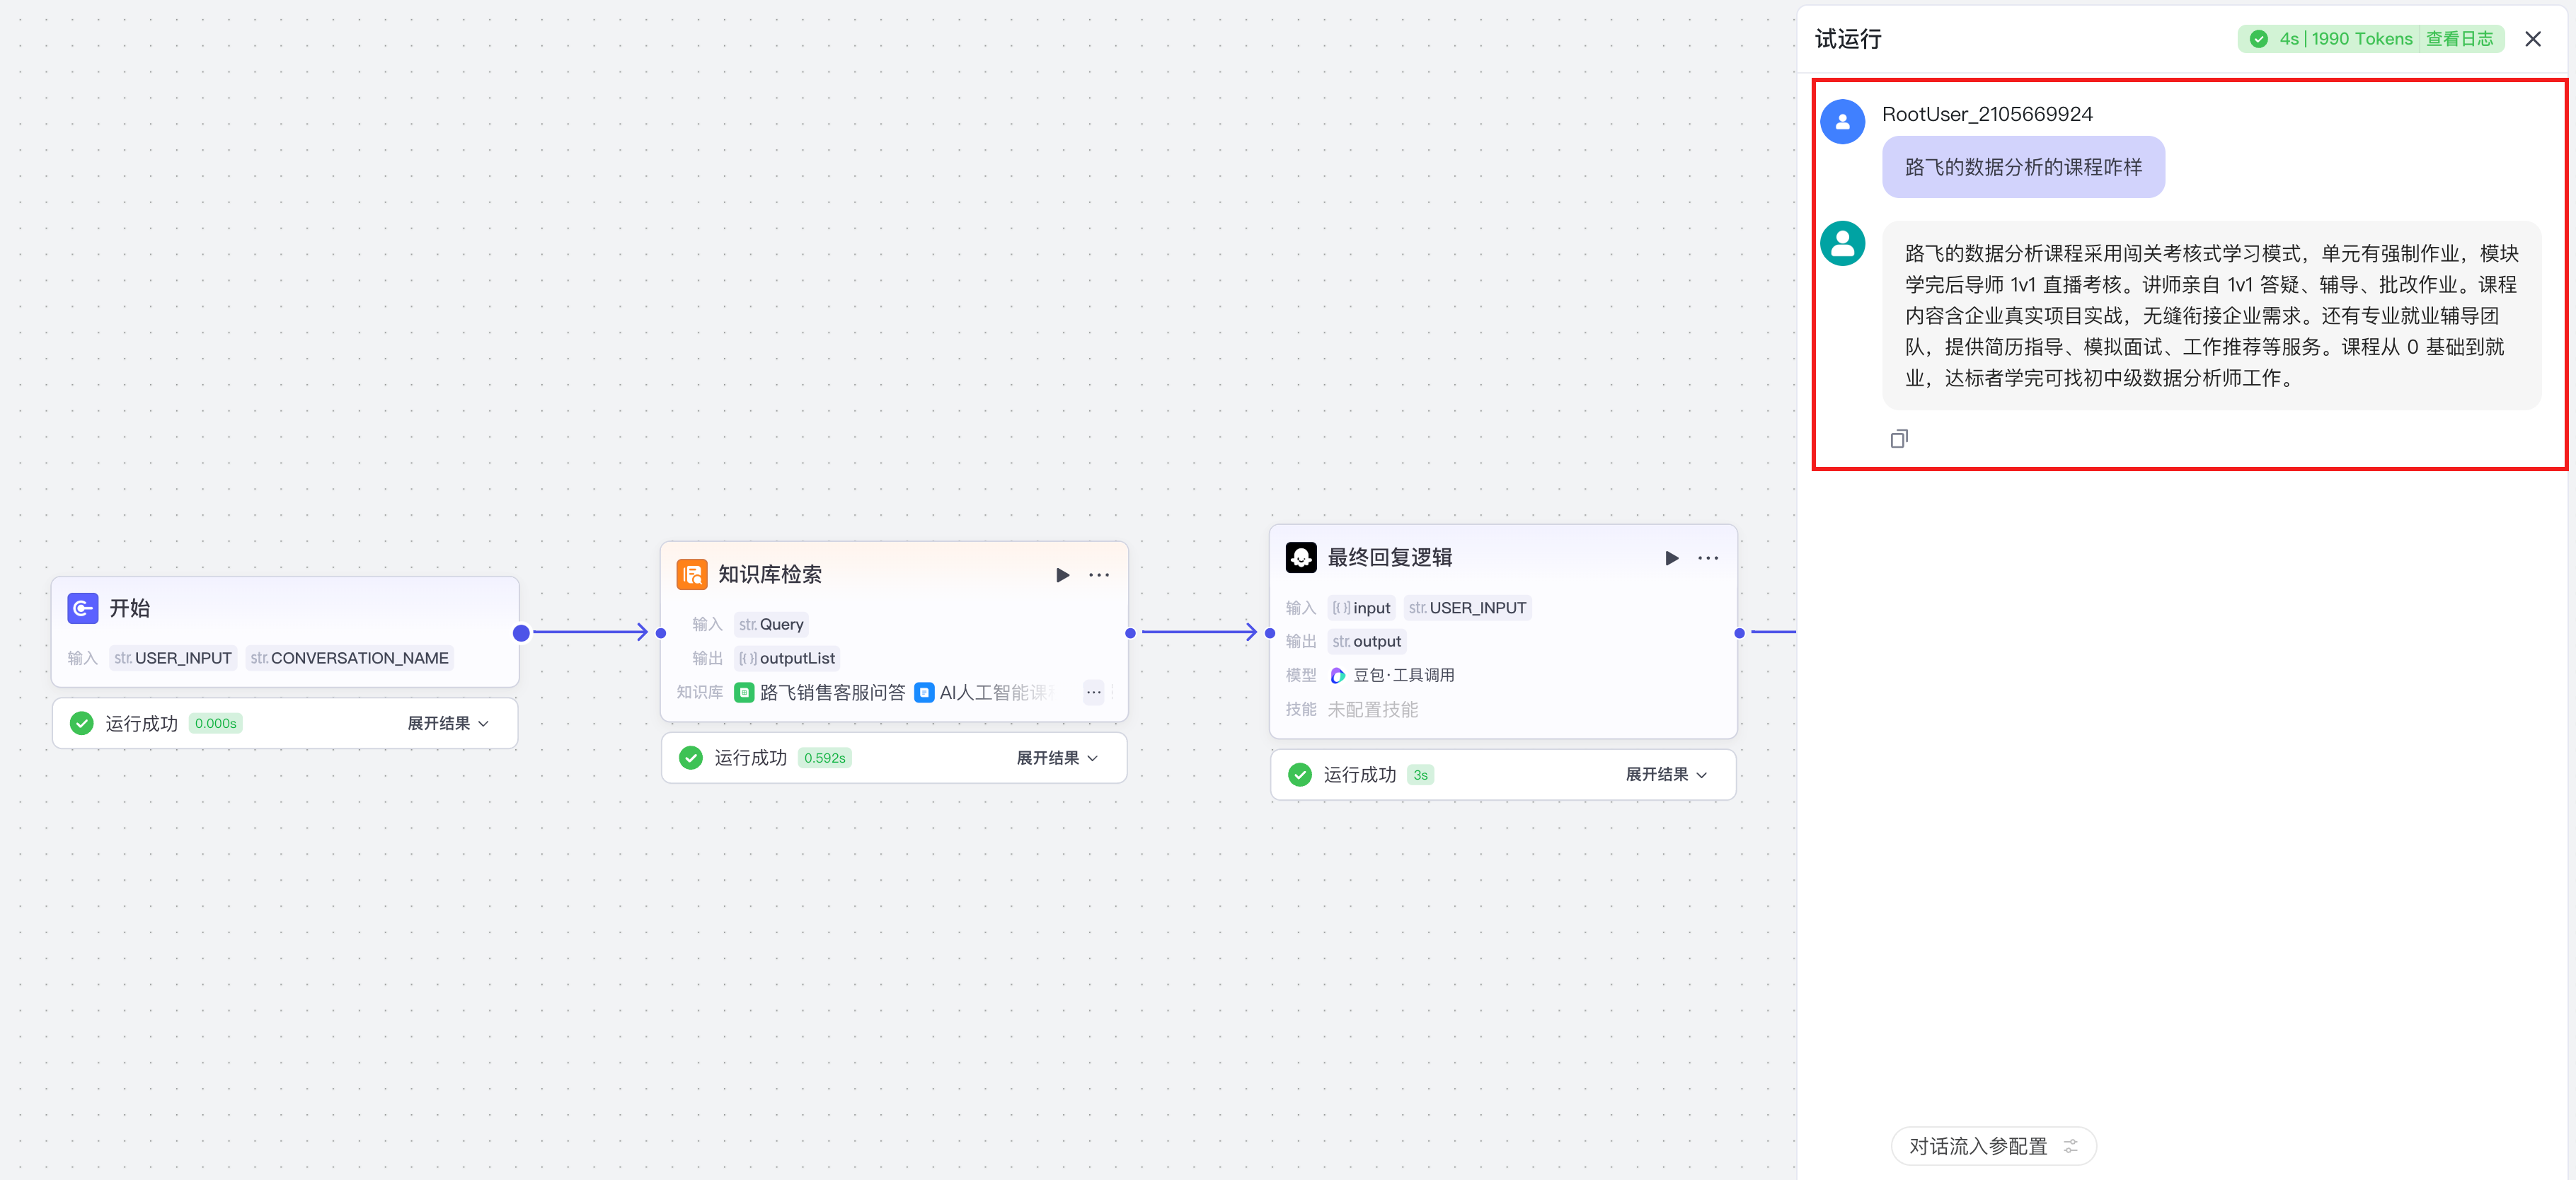Image resolution: width=2576 pixels, height=1180 pixels.
Task: Click the 豆包 model icon
Action: pos(1338,676)
